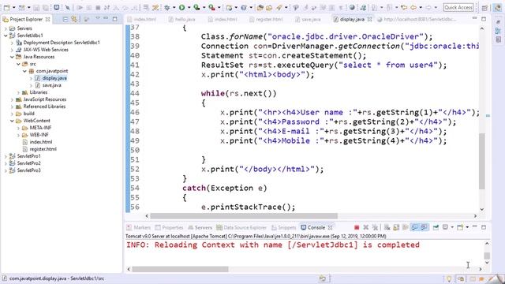Expand the ServletPro1 project
This screenshot has width=505, height=284.
6,156
